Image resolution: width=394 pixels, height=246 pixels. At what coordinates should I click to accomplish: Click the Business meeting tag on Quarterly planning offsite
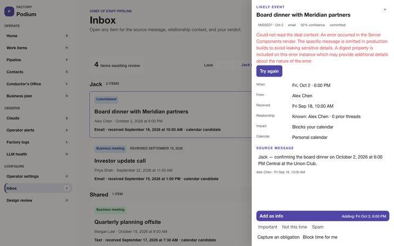pyautogui.click(x=111, y=210)
